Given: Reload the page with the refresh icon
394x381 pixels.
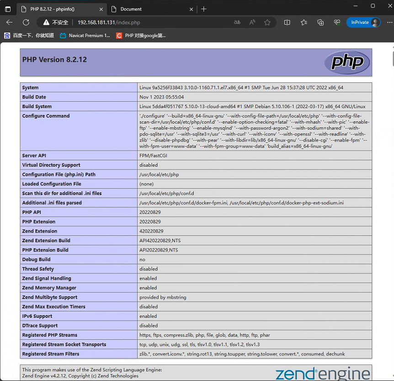Looking at the screenshot, I should point(26,22).
